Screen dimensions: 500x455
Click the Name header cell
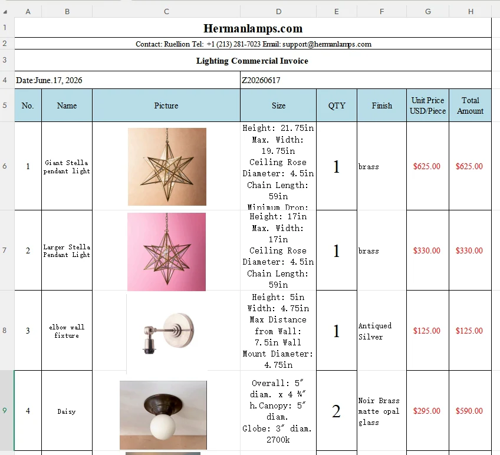[x=67, y=105]
